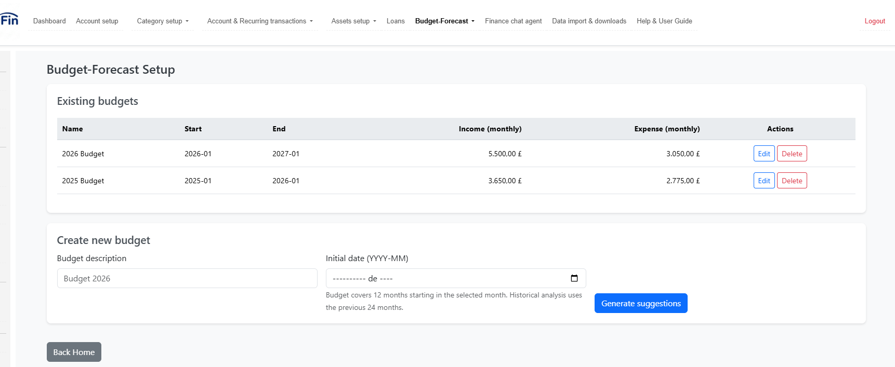Focus the Budget description input field
Image resolution: width=895 pixels, height=367 pixels.
[x=187, y=278]
